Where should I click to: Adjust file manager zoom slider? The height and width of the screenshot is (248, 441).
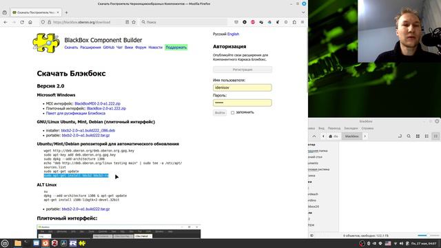(x=429, y=236)
